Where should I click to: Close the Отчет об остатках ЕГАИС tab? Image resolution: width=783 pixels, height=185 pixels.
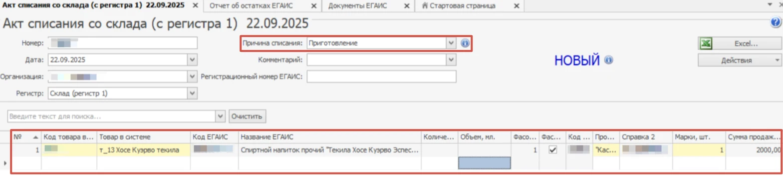[314, 6]
